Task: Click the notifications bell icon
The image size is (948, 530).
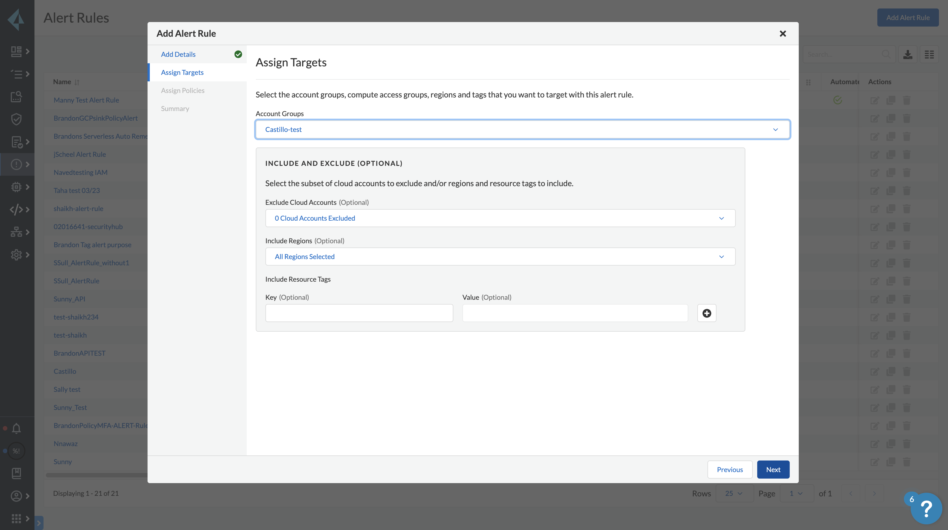Action: 17,428
